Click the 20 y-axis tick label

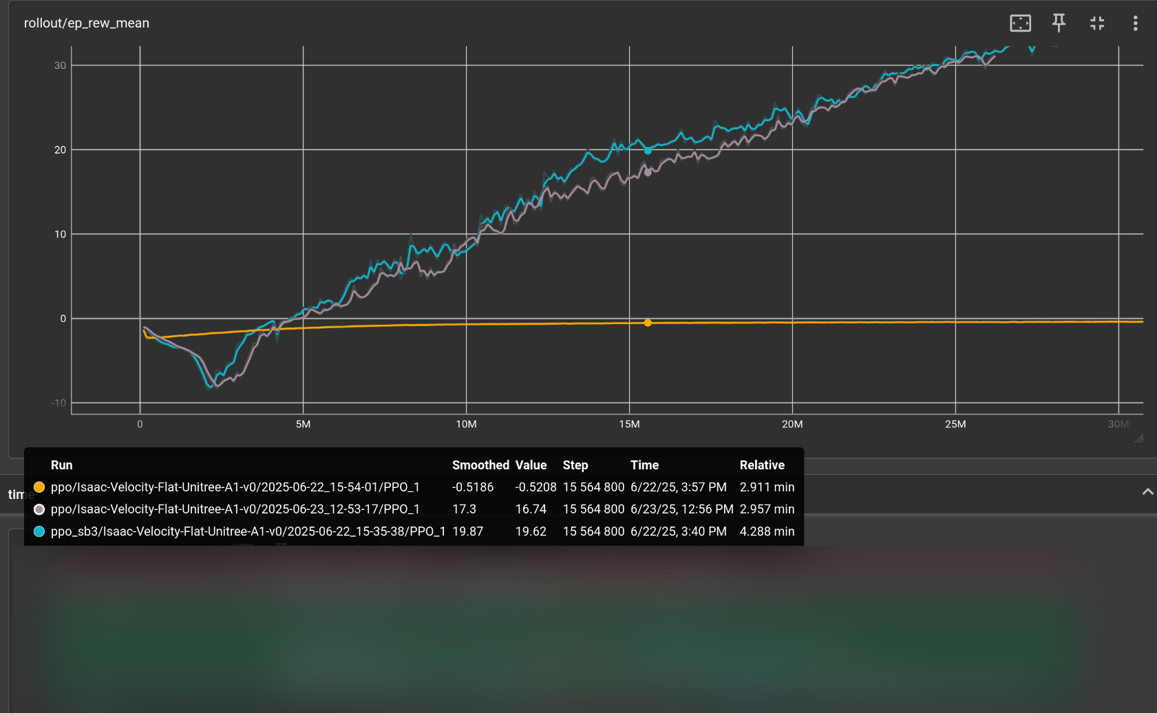61,150
